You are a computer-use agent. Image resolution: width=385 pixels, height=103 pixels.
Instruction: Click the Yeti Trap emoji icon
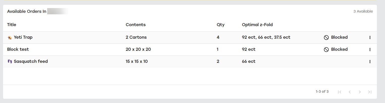pyautogui.click(x=10, y=37)
